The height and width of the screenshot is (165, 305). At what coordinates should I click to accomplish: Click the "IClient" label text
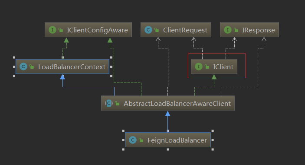[223, 67]
